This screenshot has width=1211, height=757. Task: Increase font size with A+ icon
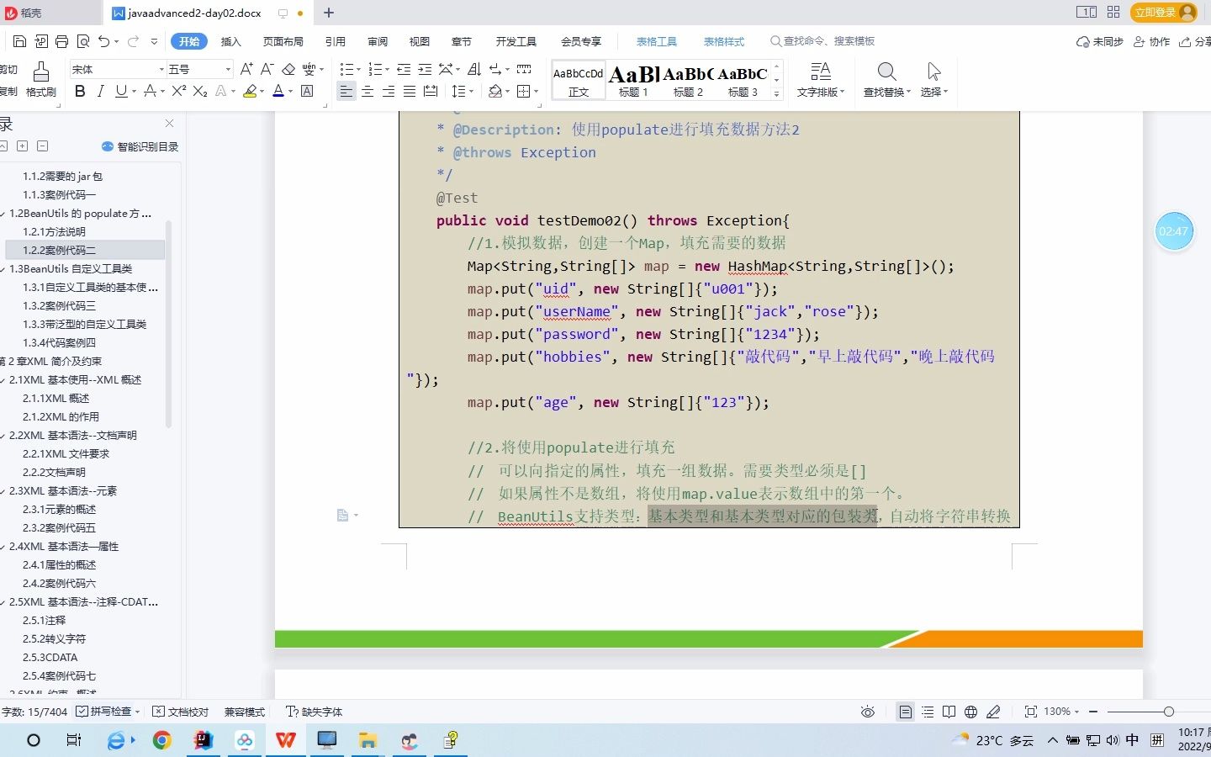pos(246,69)
